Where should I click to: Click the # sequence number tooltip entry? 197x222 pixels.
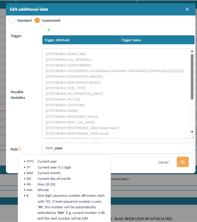pyautogui.click(x=64, y=207)
